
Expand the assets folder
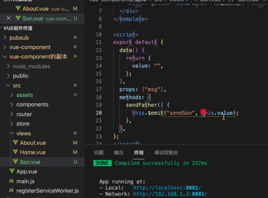[12, 95]
